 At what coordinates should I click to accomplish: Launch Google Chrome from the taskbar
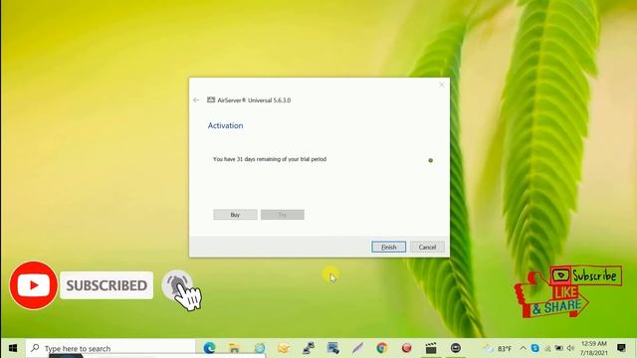[x=382, y=348]
